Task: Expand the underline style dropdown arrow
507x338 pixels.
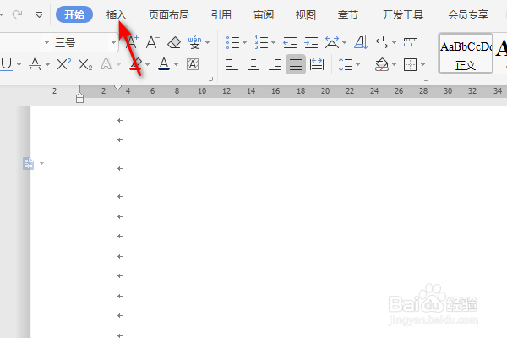Action: (19, 65)
